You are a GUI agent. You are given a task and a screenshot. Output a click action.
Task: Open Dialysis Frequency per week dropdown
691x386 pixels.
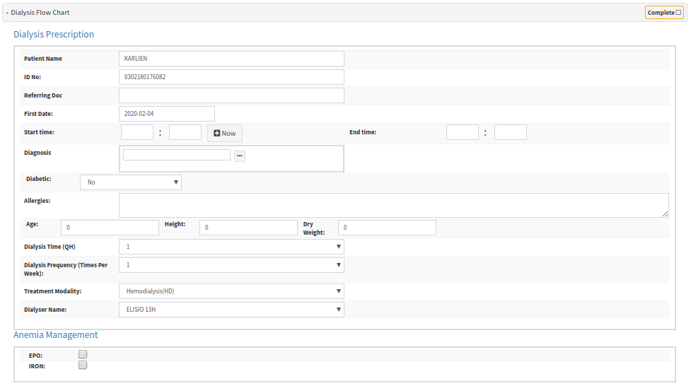click(231, 265)
